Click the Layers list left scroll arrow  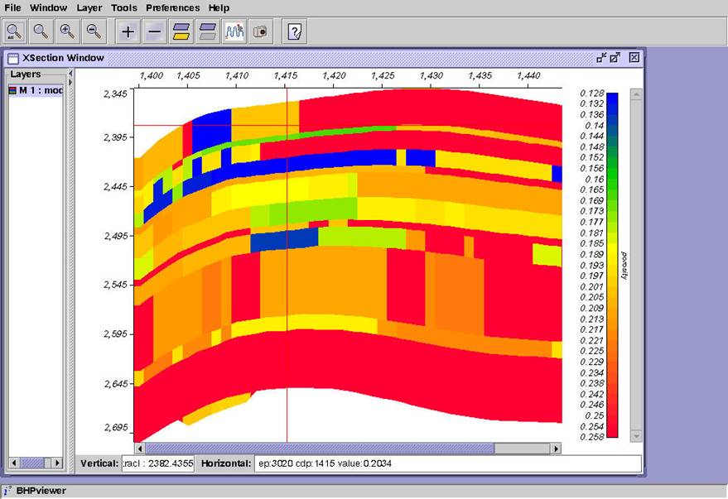[x=14, y=463]
